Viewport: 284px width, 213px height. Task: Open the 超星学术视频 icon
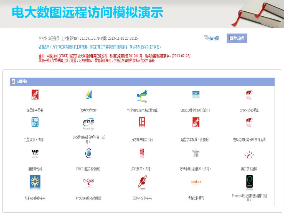click(x=196, y=122)
